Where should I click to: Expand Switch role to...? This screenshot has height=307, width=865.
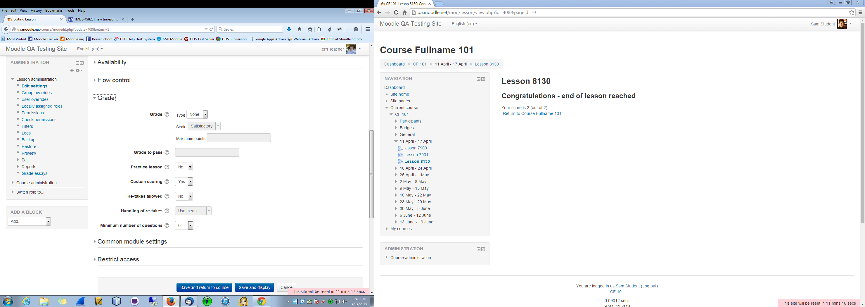click(30, 192)
